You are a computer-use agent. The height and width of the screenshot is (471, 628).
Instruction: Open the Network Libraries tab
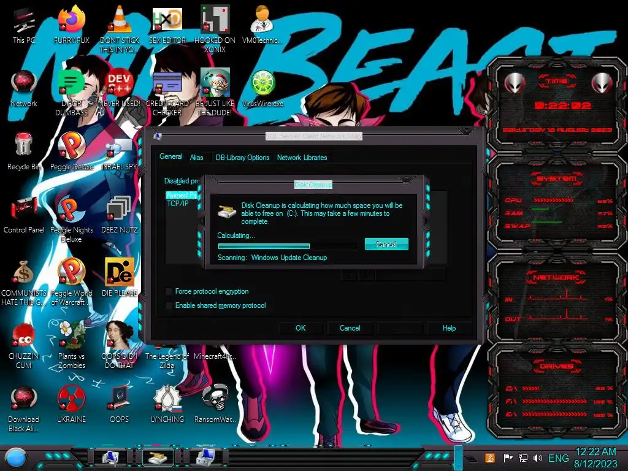302,158
